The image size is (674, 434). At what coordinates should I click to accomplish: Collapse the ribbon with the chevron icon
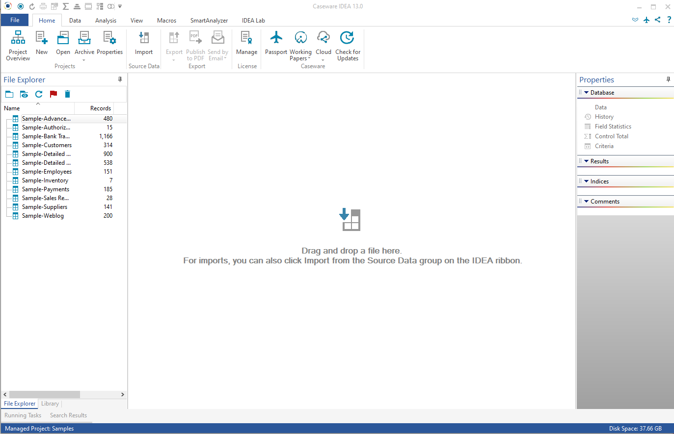tap(635, 20)
